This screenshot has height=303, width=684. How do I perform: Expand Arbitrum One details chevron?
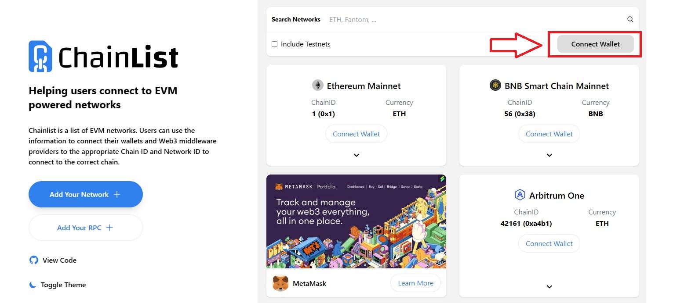click(x=549, y=287)
